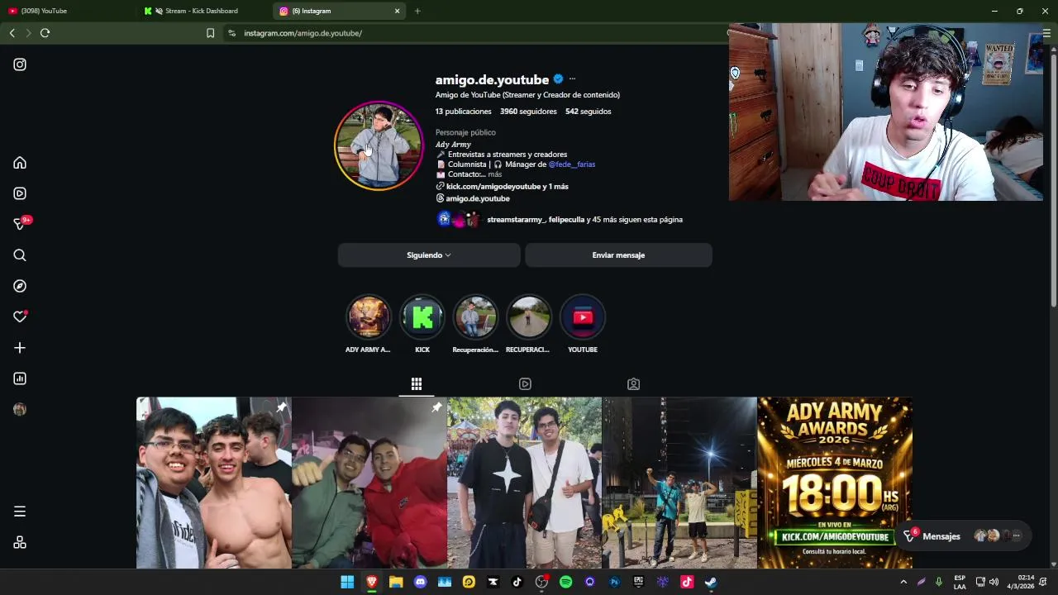Viewport: 1058px width, 595px height.
Task: Open the post with black star t-shirt
Action: pyautogui.click(x=524, y=483)
